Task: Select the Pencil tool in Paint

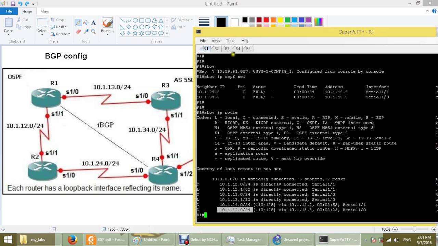Action: [78, 23]
